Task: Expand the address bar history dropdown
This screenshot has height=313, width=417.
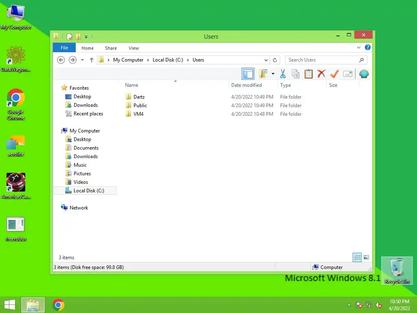Action: pos(266,60)
